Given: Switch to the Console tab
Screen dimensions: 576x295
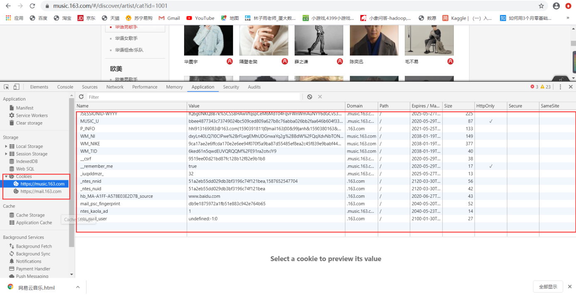Looking at the screenshot, I should pos(65,87).
